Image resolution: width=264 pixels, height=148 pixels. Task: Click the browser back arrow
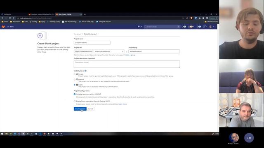(x=2, y=18)
